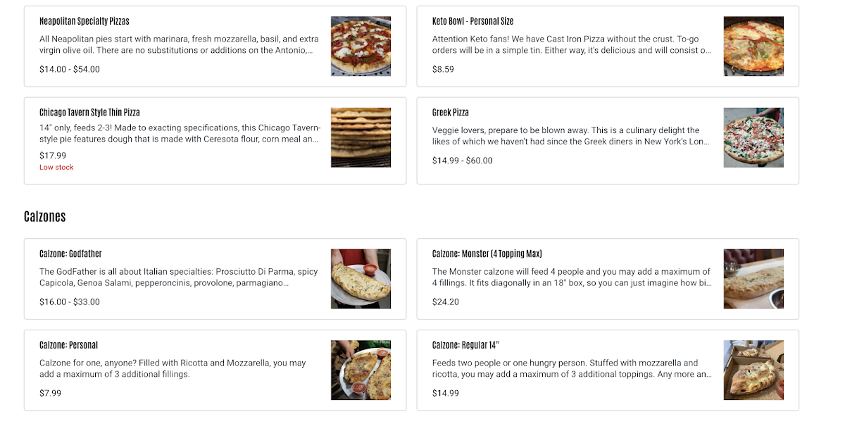This screenshot has width=845, height=424.
Task: Click the Calzones section heading
Action: 44,216
